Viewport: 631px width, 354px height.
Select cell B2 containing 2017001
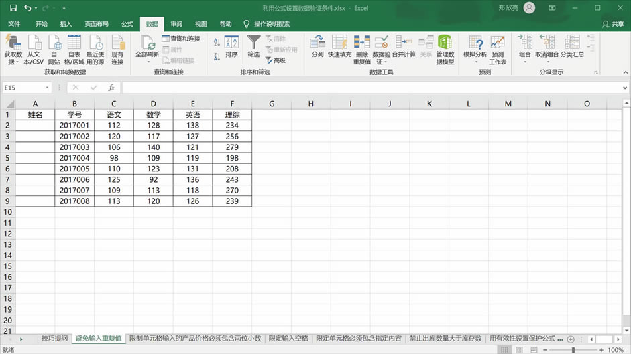[74, 125]
